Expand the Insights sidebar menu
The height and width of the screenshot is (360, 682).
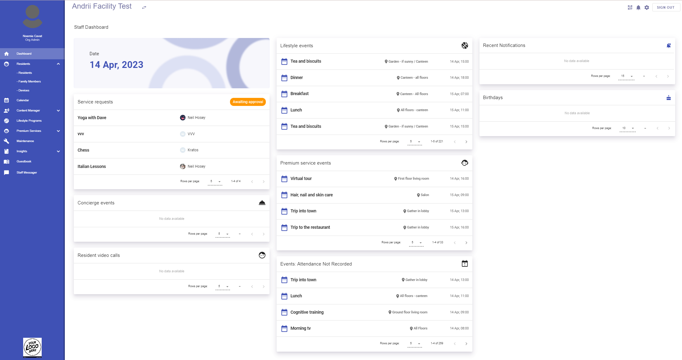[x=58, y=151]
